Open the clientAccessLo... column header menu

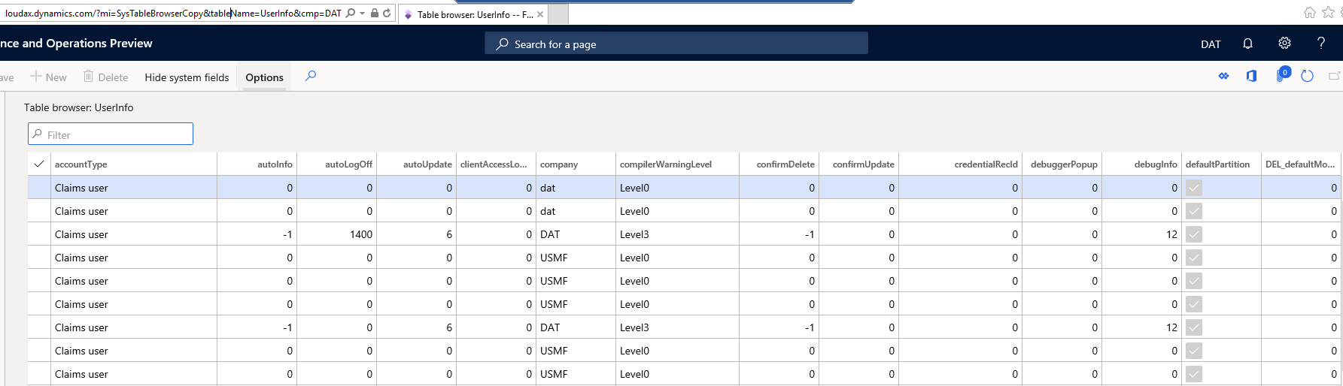click(497, 164)
